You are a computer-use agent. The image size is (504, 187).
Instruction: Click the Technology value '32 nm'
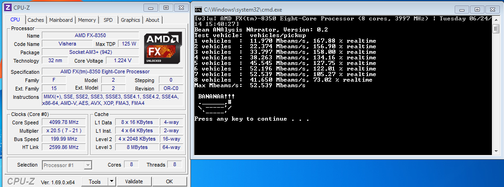(55, 60)
